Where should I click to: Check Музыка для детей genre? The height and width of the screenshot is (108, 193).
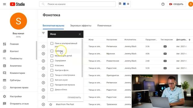[52, 56]
